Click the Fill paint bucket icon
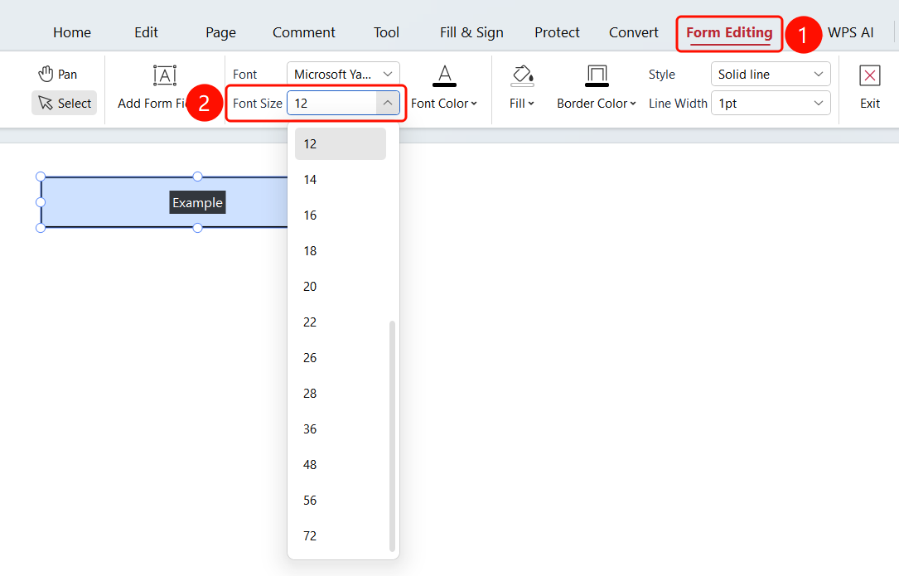899x576 pixels. point(522,75)
